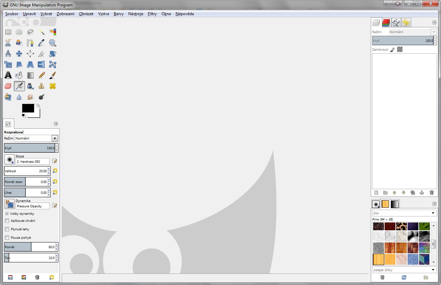
Task: Select the Measure compass tool
Action: [x=8, y=54]
